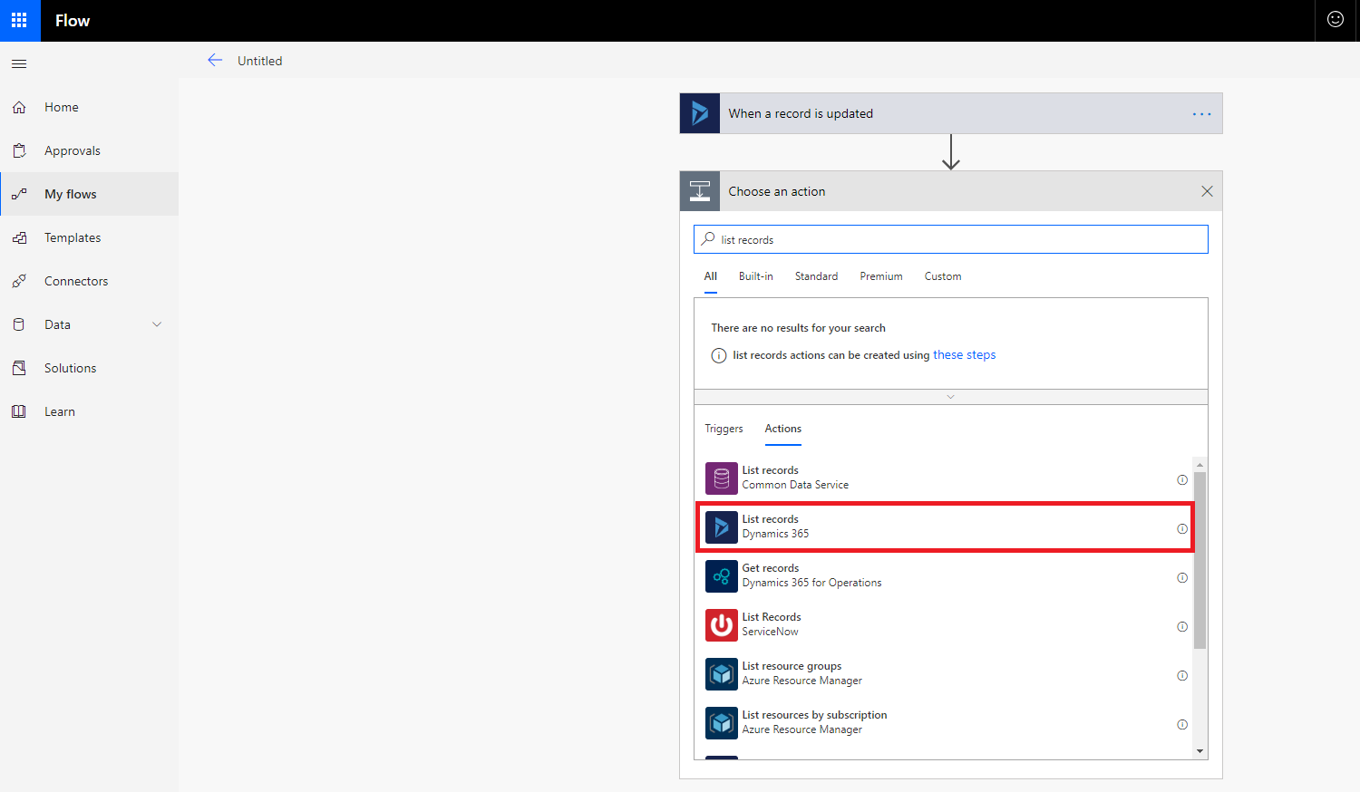Go back using the left arrow

(x=215, y=60)
